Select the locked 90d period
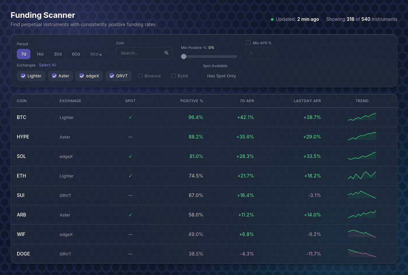 coord(96,54)
